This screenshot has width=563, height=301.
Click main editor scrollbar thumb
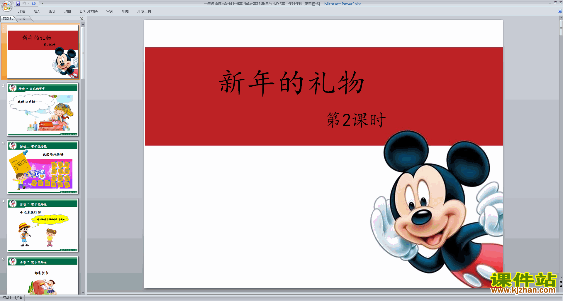pyautogui.click(x=561, y=28)
